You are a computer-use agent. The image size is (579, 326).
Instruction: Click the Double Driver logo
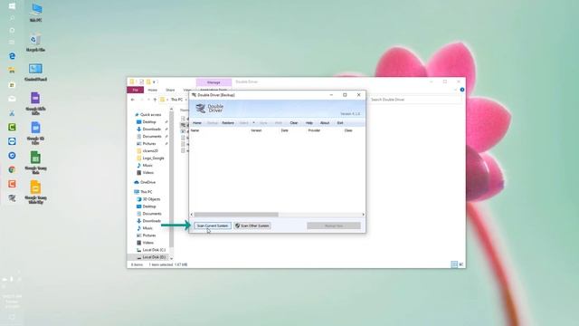point(209,109)
